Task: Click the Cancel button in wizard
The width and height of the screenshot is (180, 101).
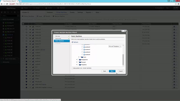Action: pyautogui.click(x=121, y=71)
